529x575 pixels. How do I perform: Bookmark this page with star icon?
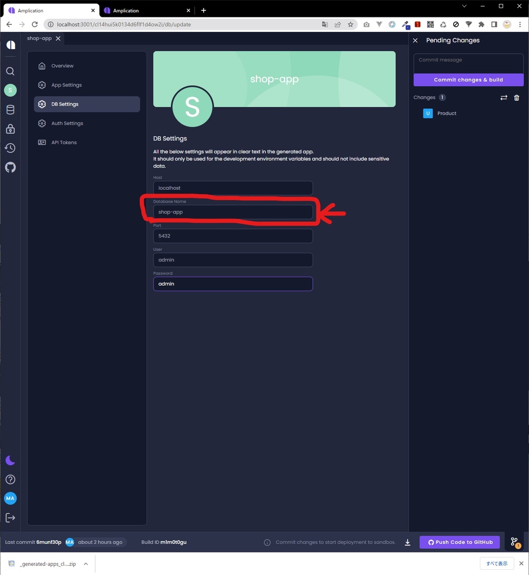tap(350, 25)
